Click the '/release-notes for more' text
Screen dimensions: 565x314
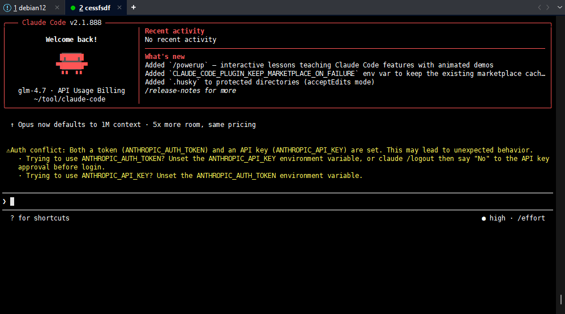click(x=190, y=91)
